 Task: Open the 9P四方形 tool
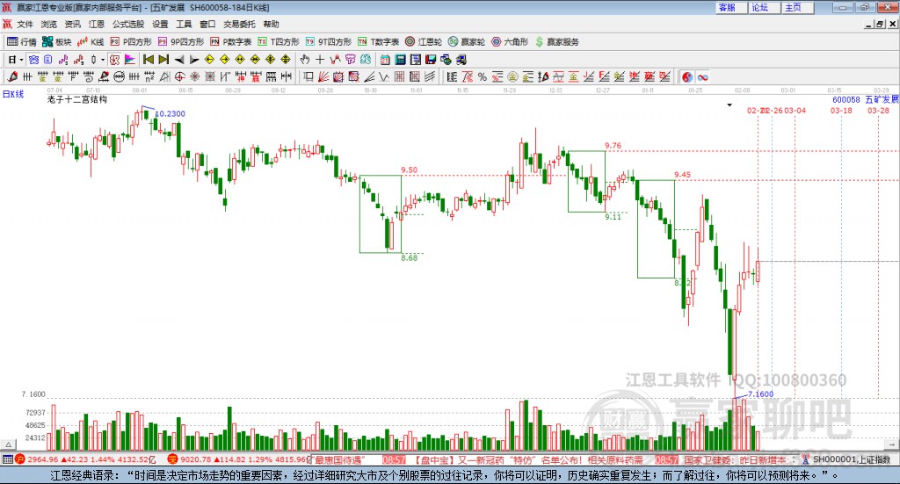(181, 42)
